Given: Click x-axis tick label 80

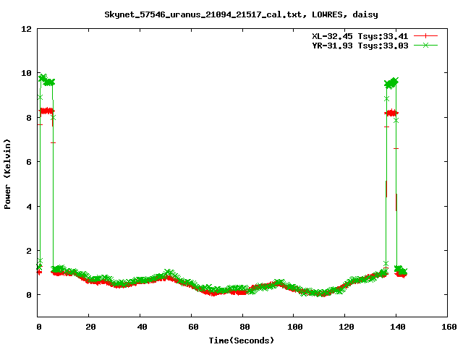Looking at the screenshot, I should (245, 327).
